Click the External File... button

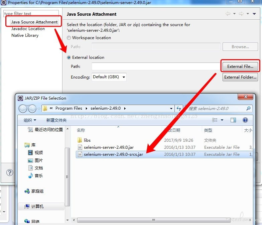coord(240,66)
